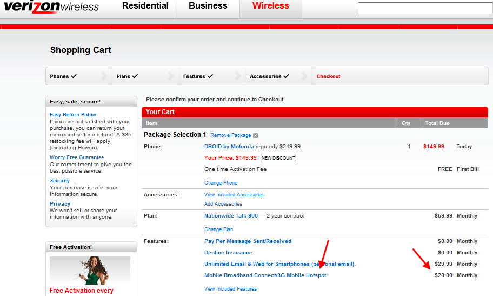Open View Included Accessories
Image resolution: width=493 pixels, height=296 pixels.
[234, 195]
